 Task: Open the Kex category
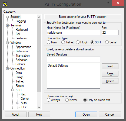point(23,94)
